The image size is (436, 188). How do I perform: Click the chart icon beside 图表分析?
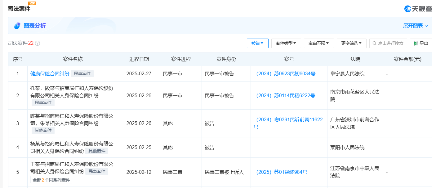[x=17, y=26]
